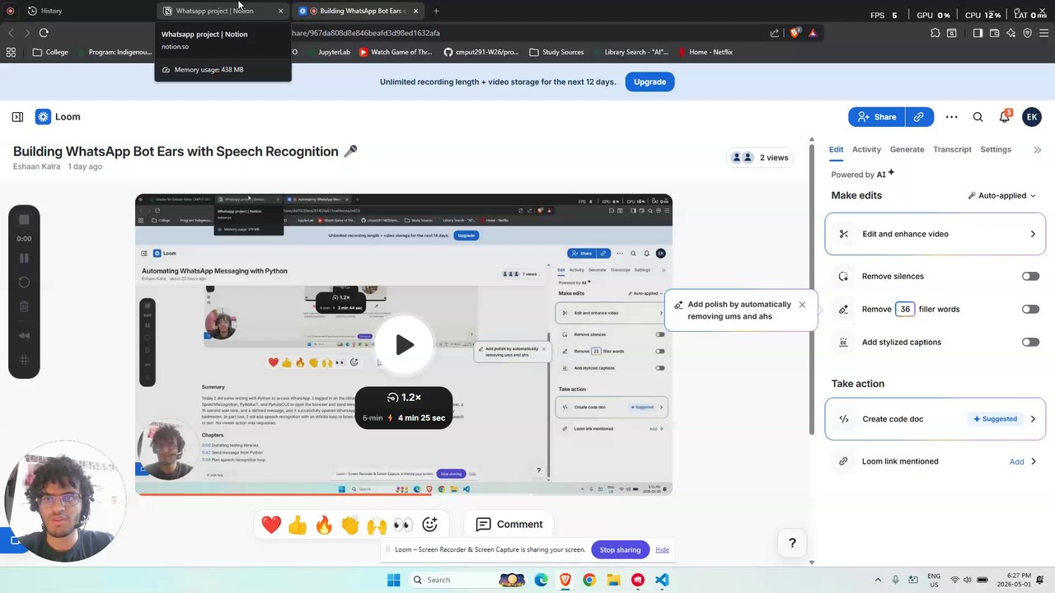
Task: Close the filler words polish tooltip
Action: coord(802,305)
